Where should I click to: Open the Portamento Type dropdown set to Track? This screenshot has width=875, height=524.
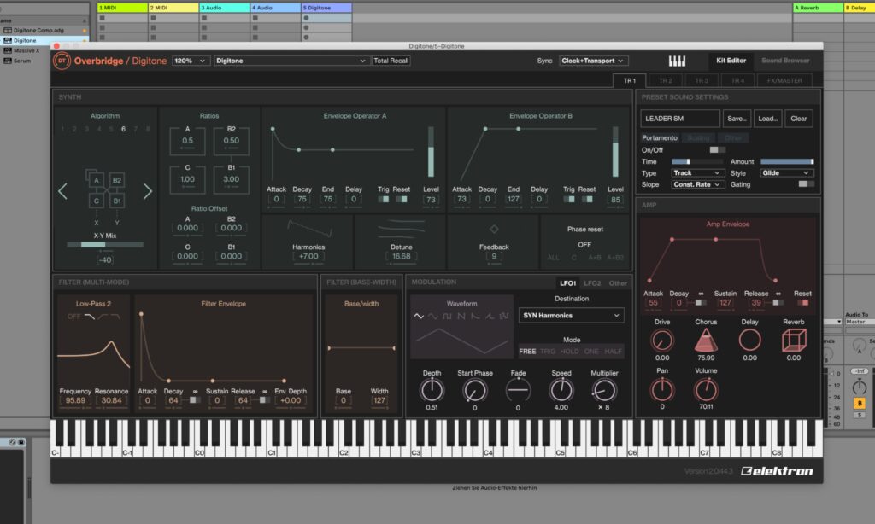[x=697, y=173]
